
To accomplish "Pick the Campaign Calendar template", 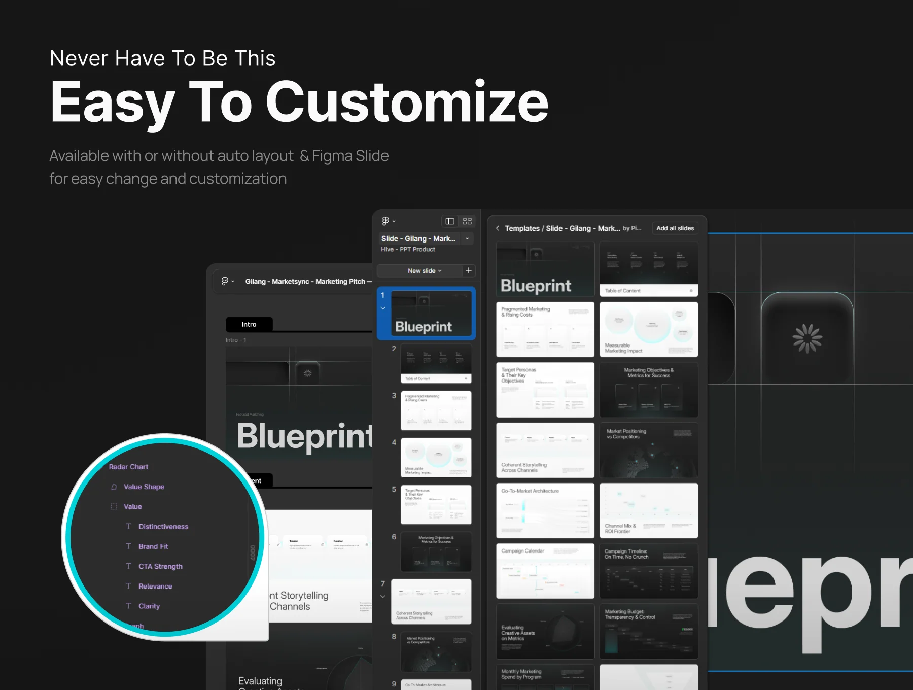I will point(545,571).
